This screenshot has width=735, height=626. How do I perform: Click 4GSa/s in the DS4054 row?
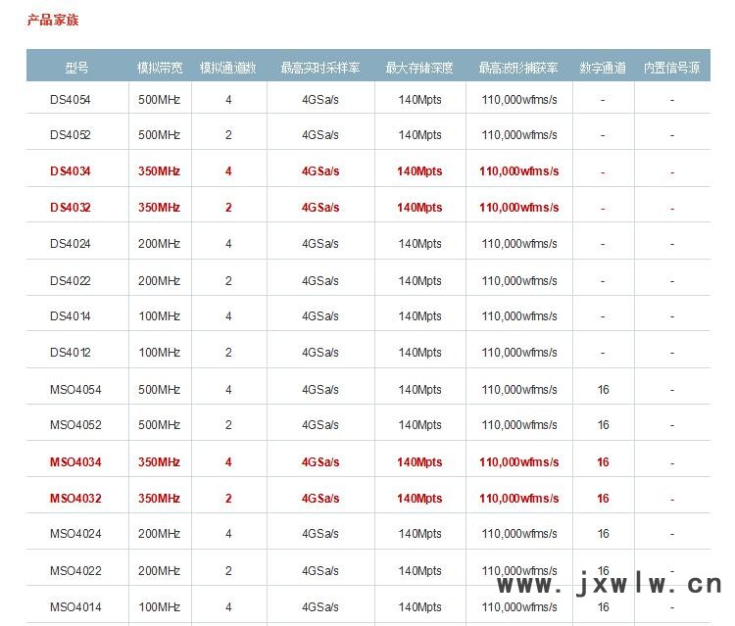[320, 100]
